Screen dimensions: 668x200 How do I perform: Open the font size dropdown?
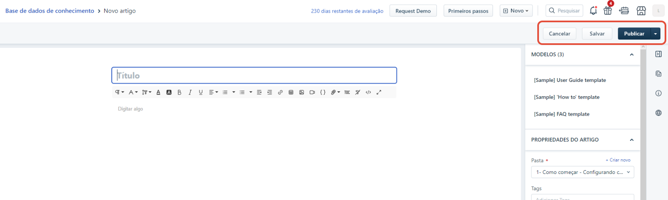146,92
